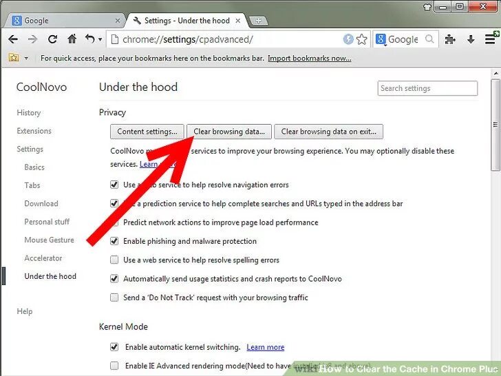Click the skin shirt icon in title bar

coord(427,7)
